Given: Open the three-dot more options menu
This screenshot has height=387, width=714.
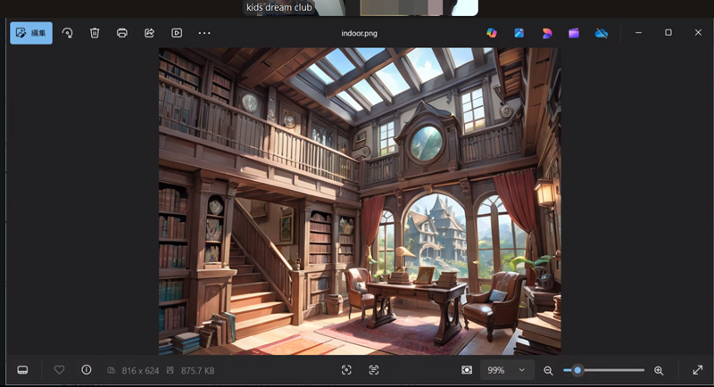Looking at the screenshot, I should tap(204, 33).
